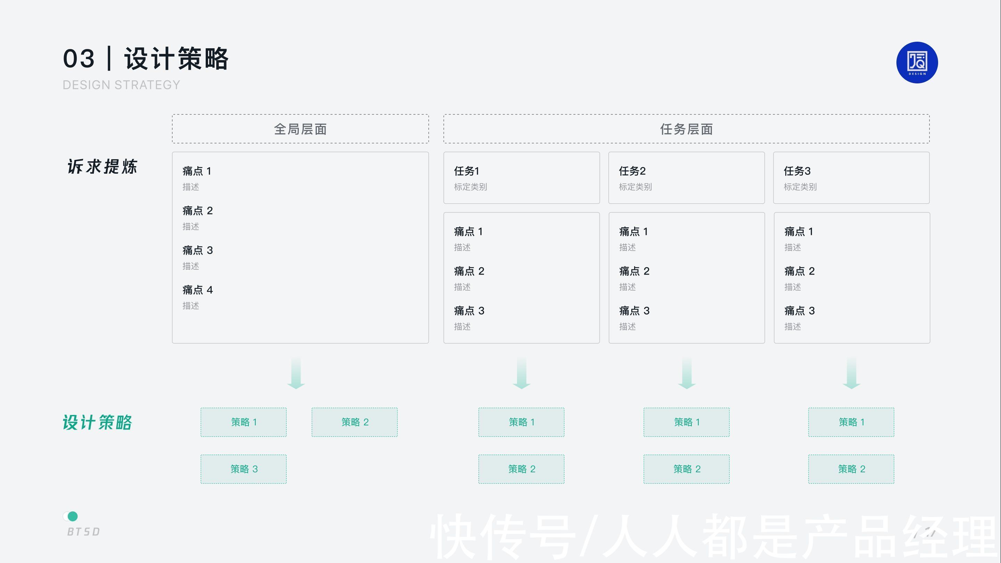
Task: Click the green dot above BTSD label
Action: [72, 516]
